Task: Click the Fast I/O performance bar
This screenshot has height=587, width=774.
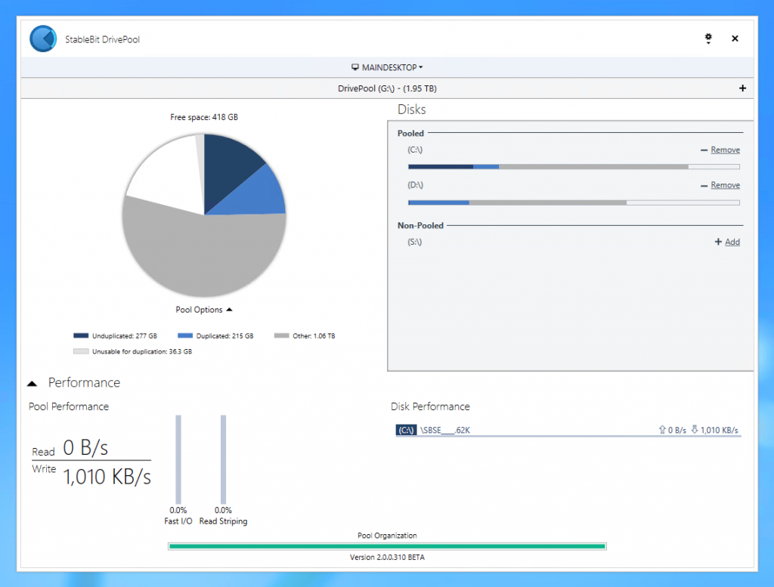Action: pyautogui.click(x=178, y=459)
